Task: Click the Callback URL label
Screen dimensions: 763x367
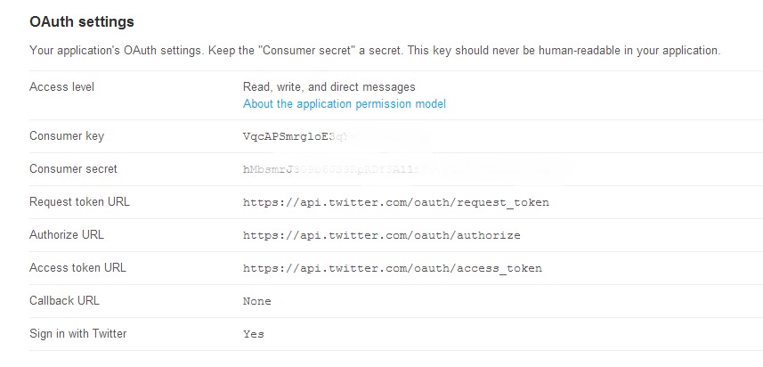Action: (x=64, y=301)
